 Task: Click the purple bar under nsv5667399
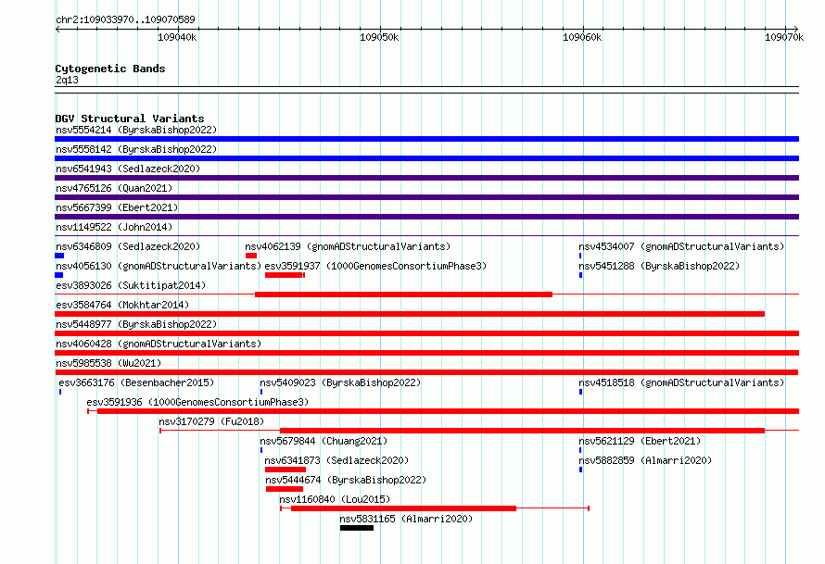pyautogui.click(x=426, y=217)
